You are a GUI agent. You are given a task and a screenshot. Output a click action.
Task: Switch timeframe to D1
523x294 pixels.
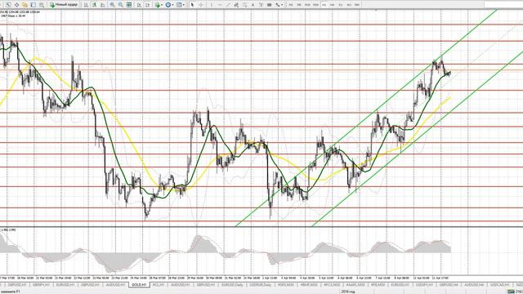coord(341,5)
